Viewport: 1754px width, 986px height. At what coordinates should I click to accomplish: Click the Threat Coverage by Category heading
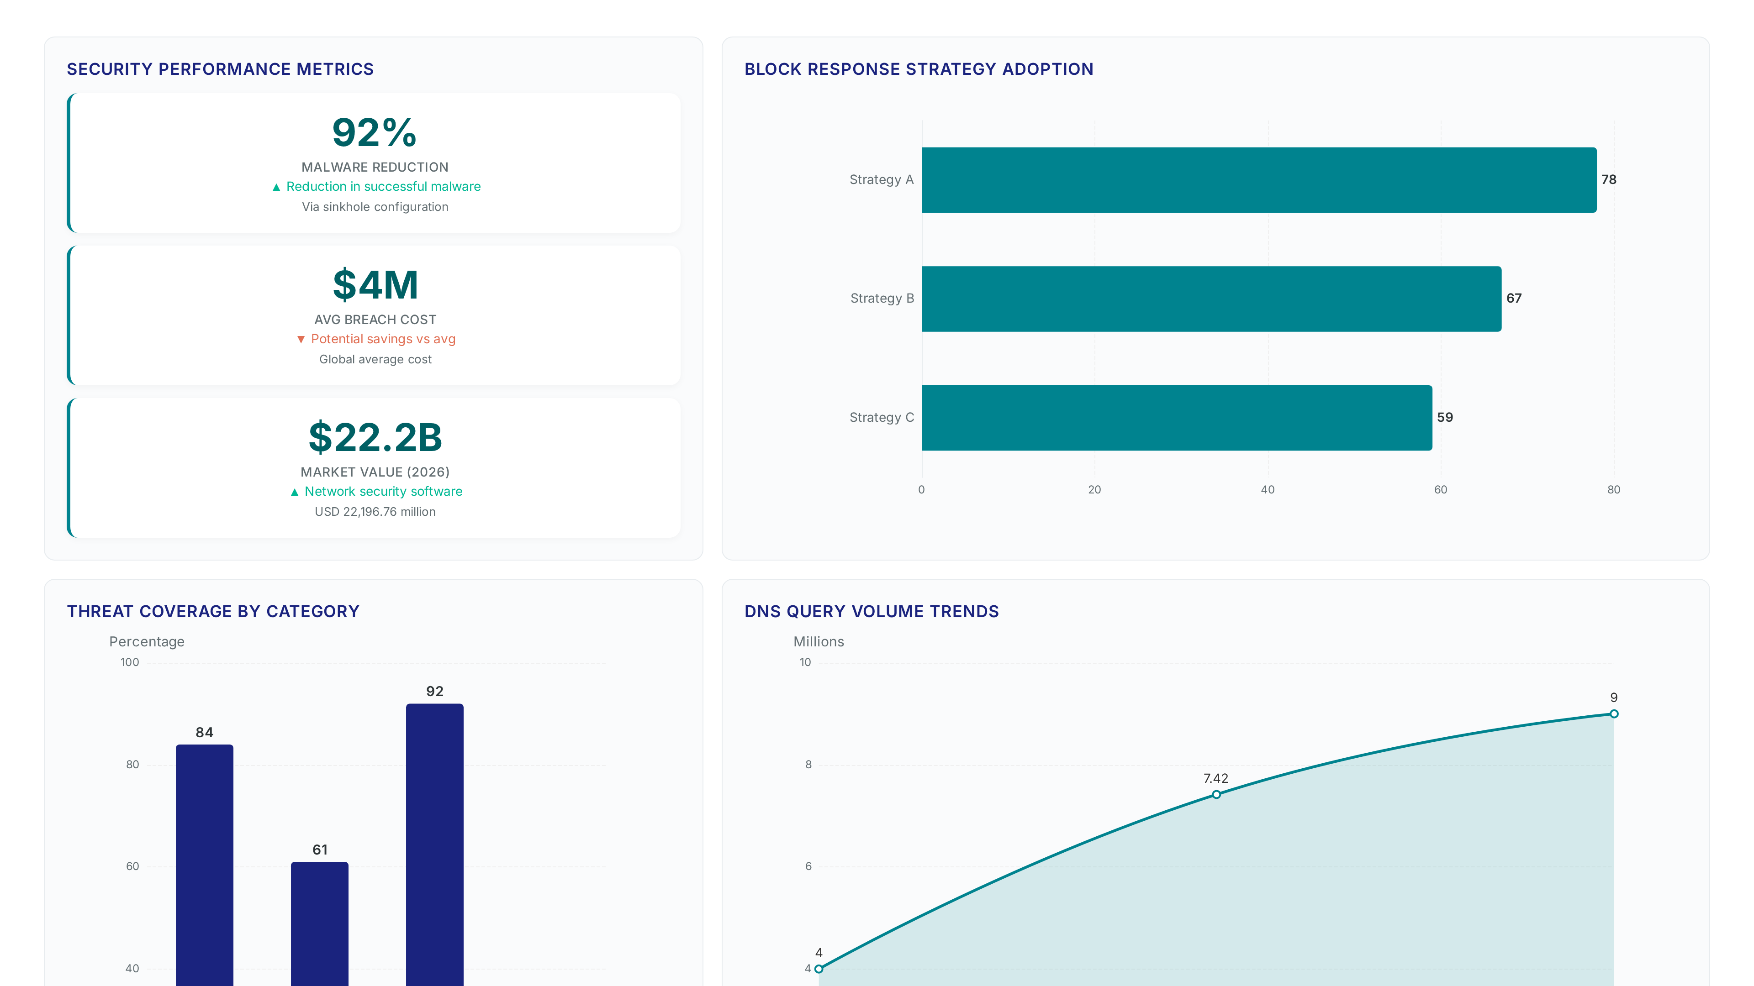click(213, 612)
